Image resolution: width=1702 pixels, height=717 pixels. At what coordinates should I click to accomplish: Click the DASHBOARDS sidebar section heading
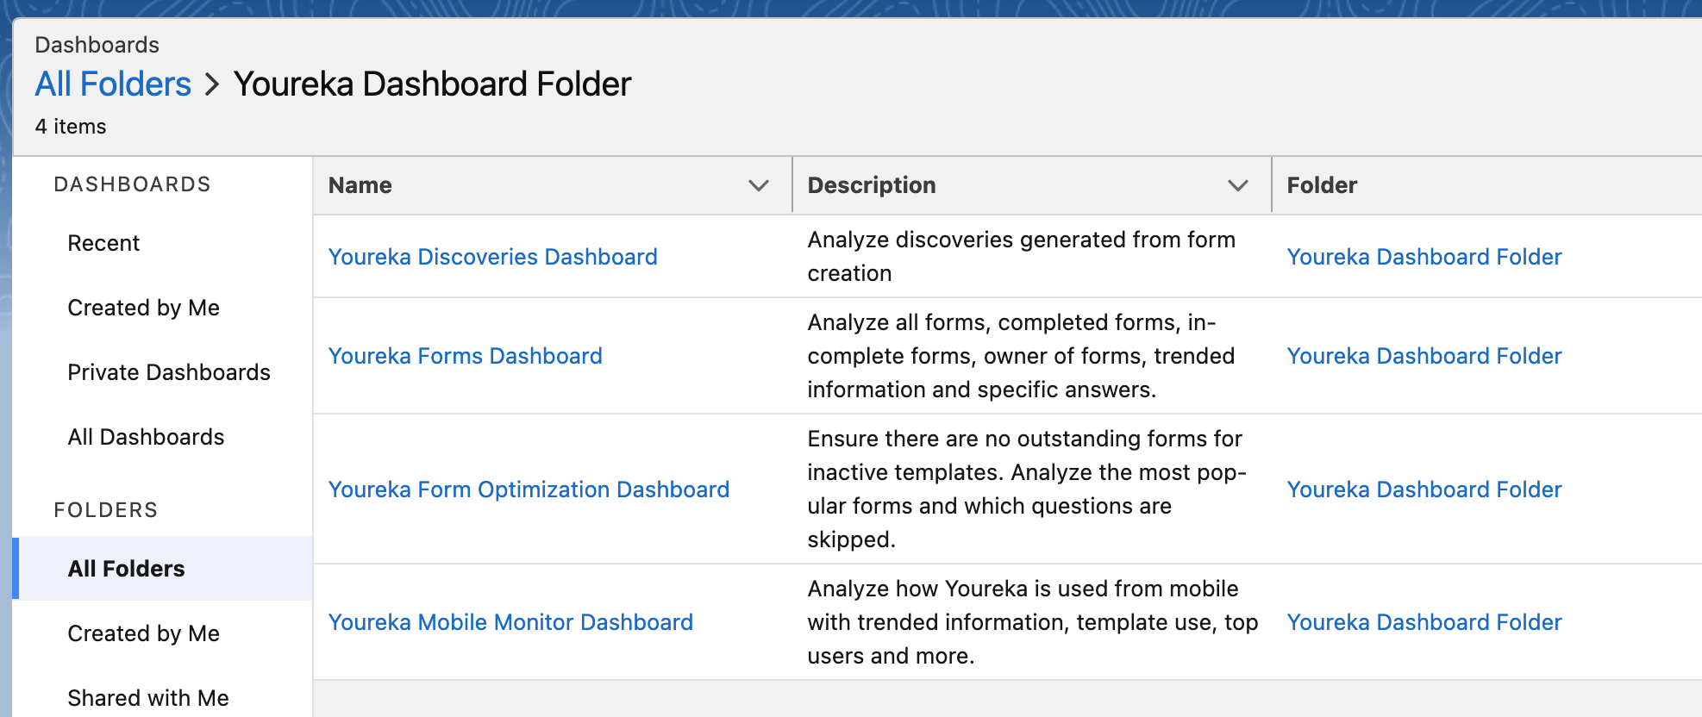tap(132, 184)
